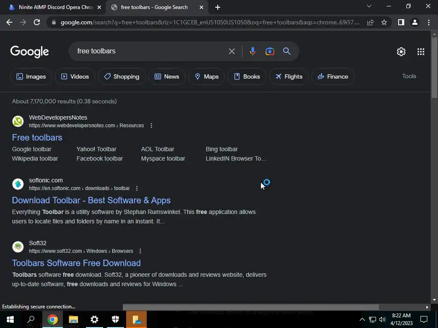438x328 pixels.
Task: Show Flights results
Action: [x=289, y=76]
